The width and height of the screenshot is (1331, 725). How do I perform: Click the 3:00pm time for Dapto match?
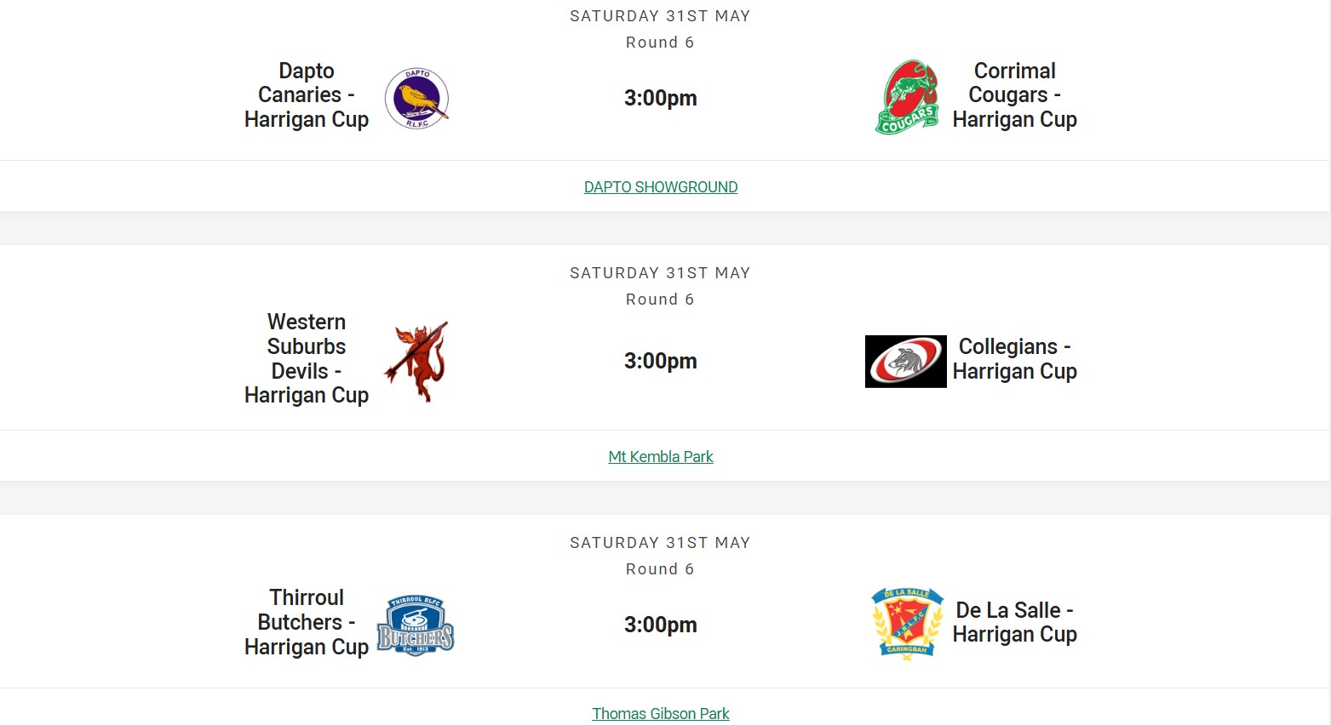[661, 99]
